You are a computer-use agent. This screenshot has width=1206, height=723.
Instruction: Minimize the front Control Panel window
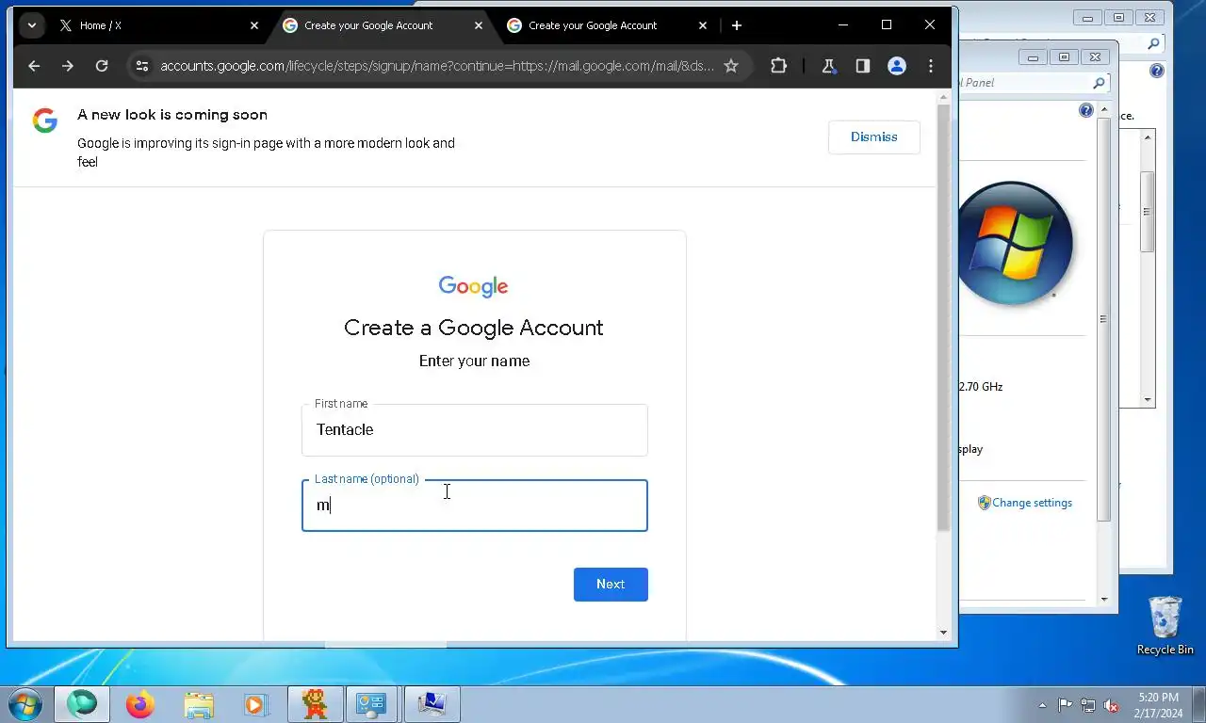pyautogui.click(x=1033, y=57)
